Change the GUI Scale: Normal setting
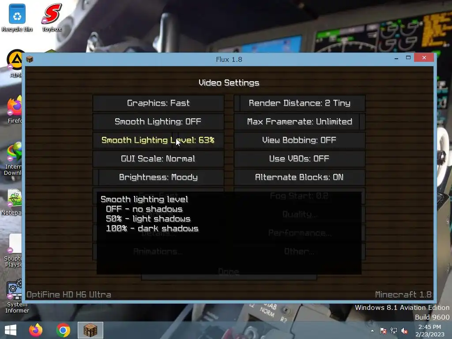The height and width of the screenshot is (339, 452). pos(158,159)
